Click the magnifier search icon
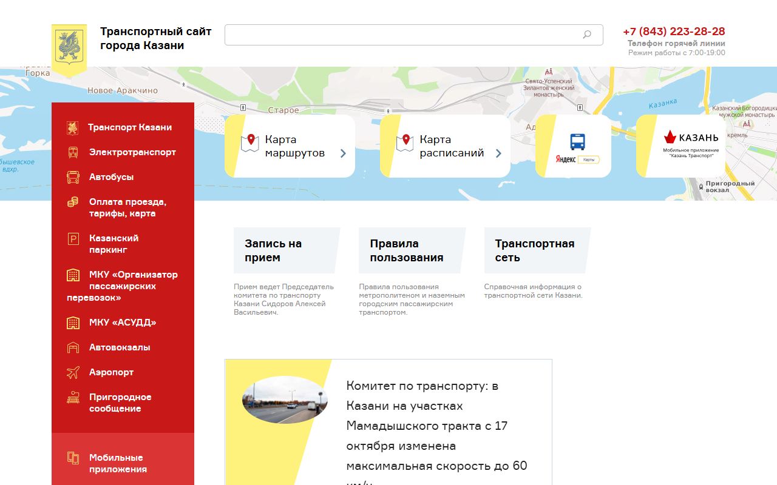Viewport: 777px width, 485px height. click(587, 35)
